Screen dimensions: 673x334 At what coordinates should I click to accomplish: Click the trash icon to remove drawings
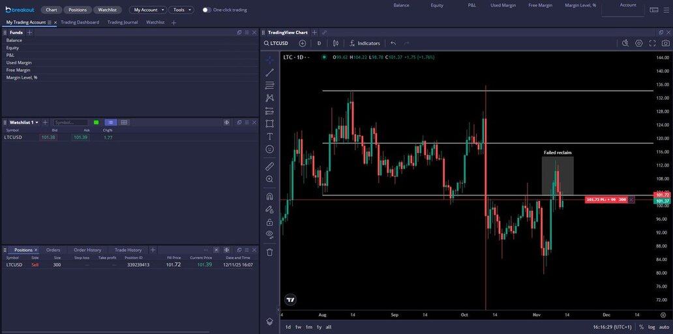pos(269,252)
